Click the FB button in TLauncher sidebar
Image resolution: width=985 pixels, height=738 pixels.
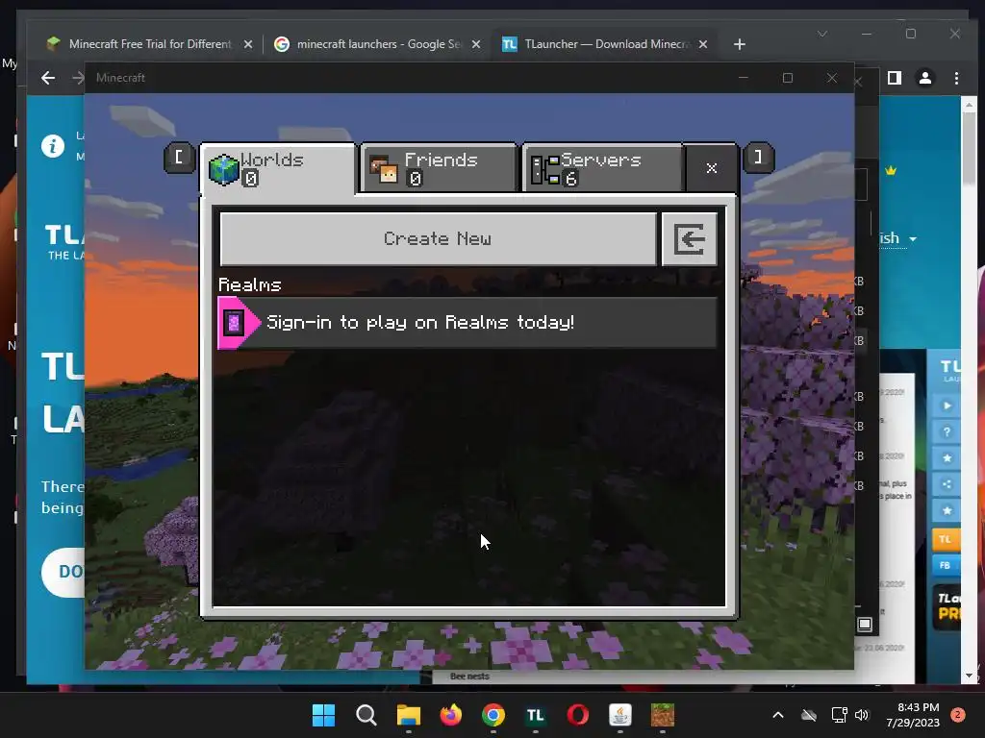(947, 565)
